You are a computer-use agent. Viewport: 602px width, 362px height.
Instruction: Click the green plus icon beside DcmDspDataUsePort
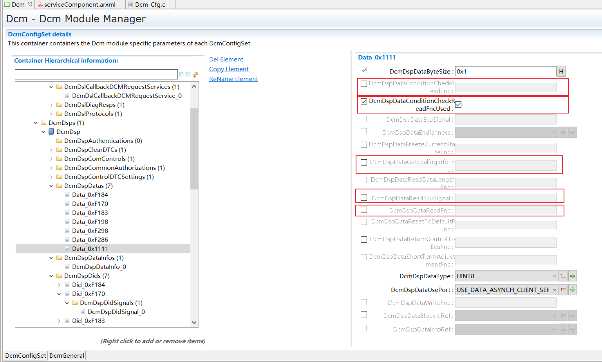tap(572, 289)
